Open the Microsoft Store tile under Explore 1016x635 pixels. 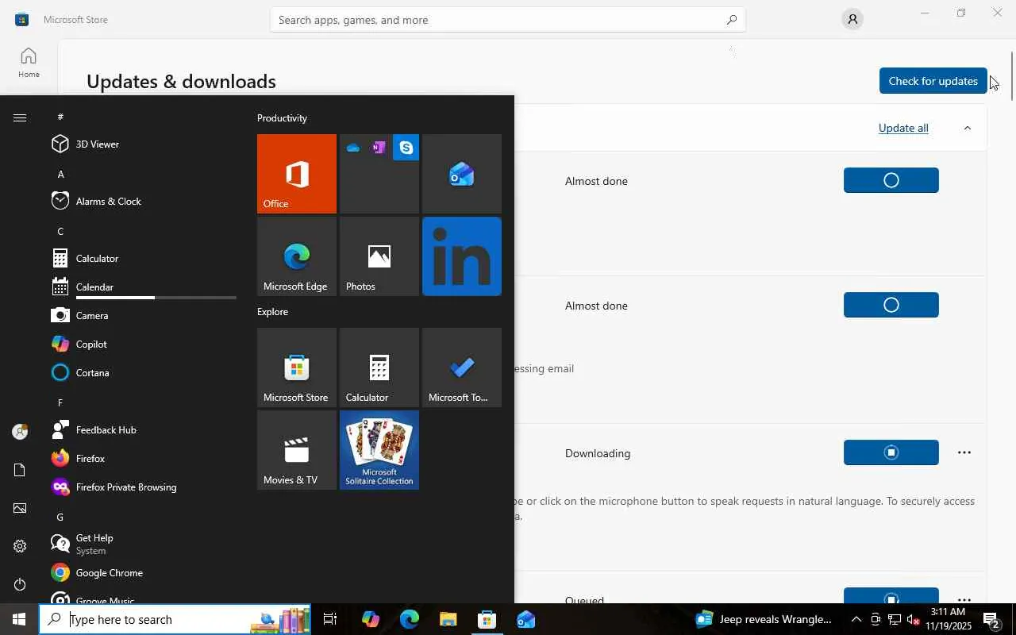pos(297,368)
